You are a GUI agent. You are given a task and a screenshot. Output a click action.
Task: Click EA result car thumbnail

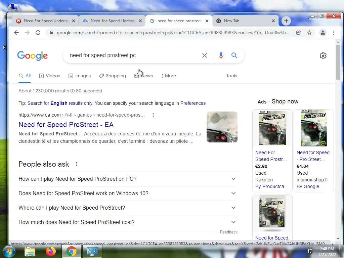[222, 127]
